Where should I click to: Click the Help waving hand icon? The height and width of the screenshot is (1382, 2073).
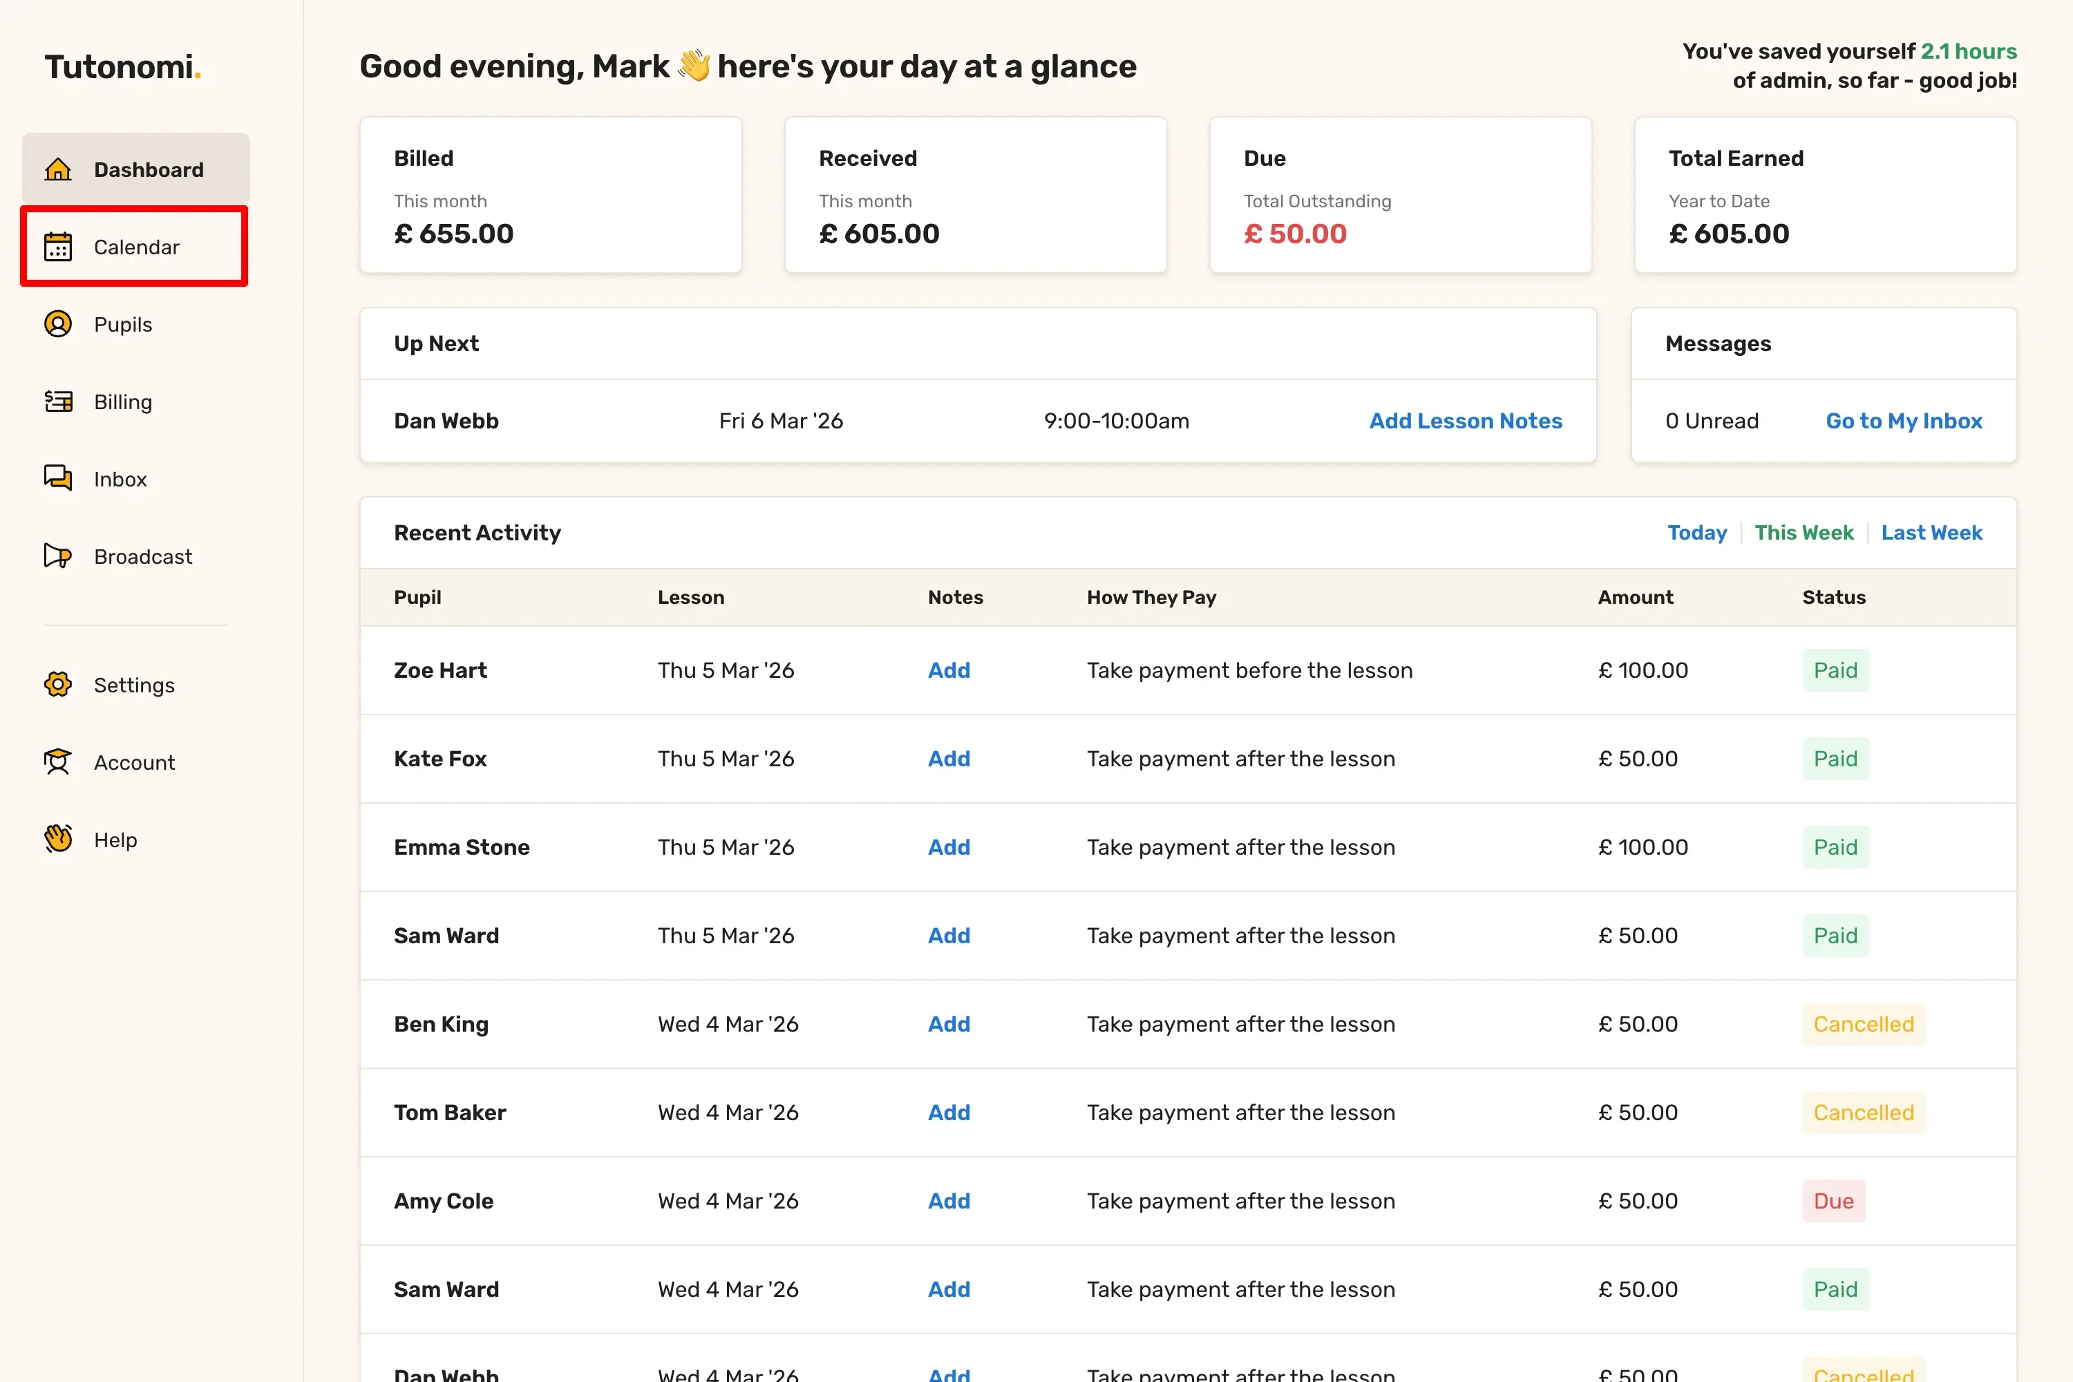pos(58,839)
